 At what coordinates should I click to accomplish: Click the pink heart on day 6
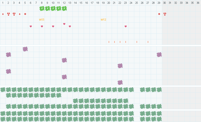coord(31,26)
